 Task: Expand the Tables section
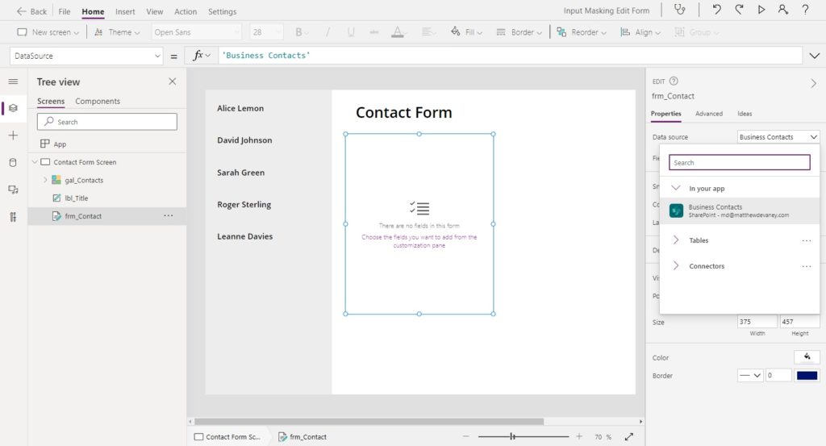(676, 240)
